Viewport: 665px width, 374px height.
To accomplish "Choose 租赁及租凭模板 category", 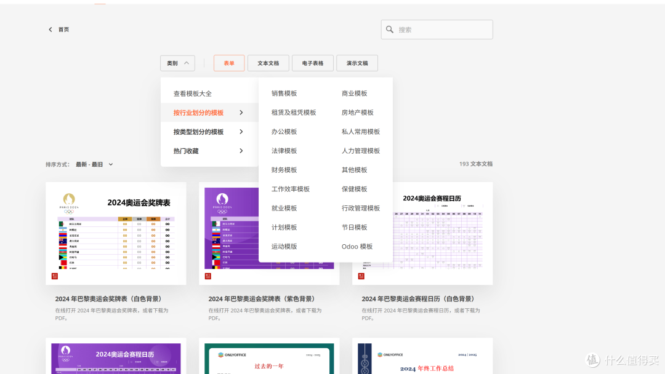I will pos(294,112).
